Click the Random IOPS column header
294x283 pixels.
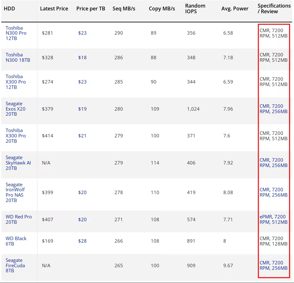(x=195, y=9)
